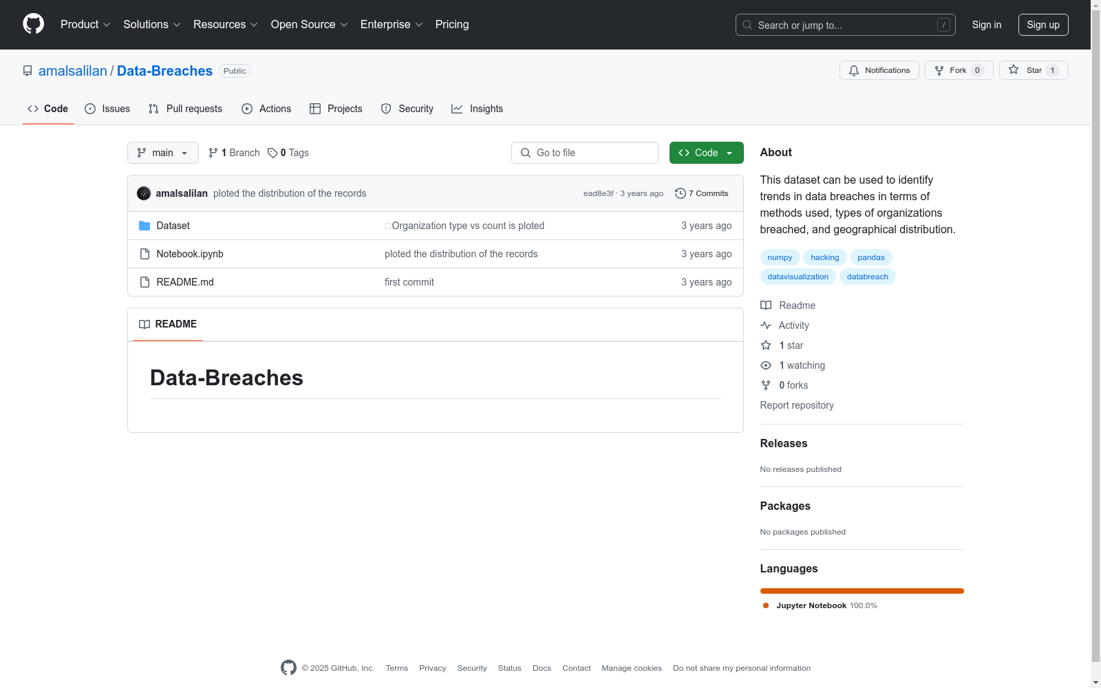This screenshot has width=1101, height=688.
Task: View the 7 Commits history
Action: (x=702, y=193)
